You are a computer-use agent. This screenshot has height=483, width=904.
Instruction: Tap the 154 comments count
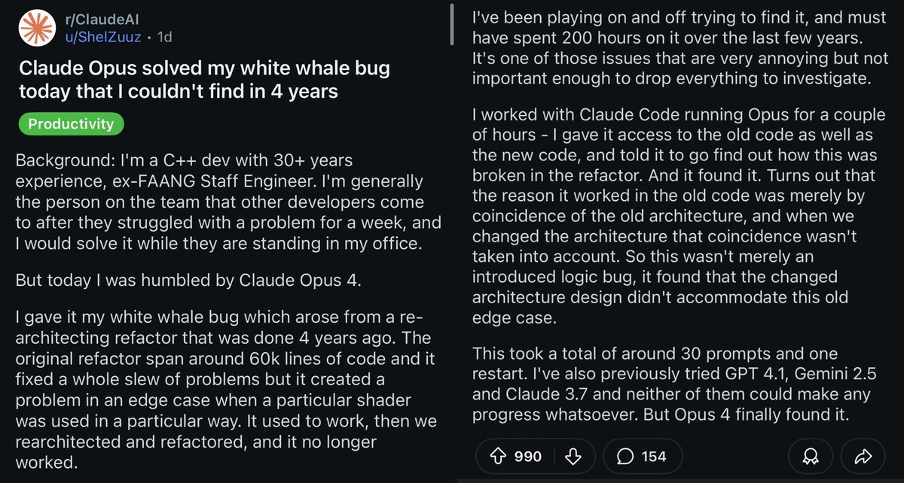click(654, 456)
